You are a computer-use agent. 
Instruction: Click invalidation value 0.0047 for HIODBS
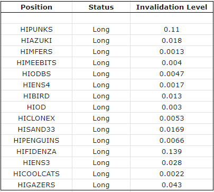pyautogui.click(x=172, y=74)
